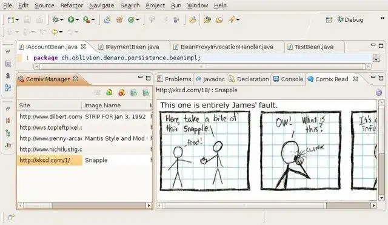
Task: Open the Source menu
Action: (x=44, y=5)
